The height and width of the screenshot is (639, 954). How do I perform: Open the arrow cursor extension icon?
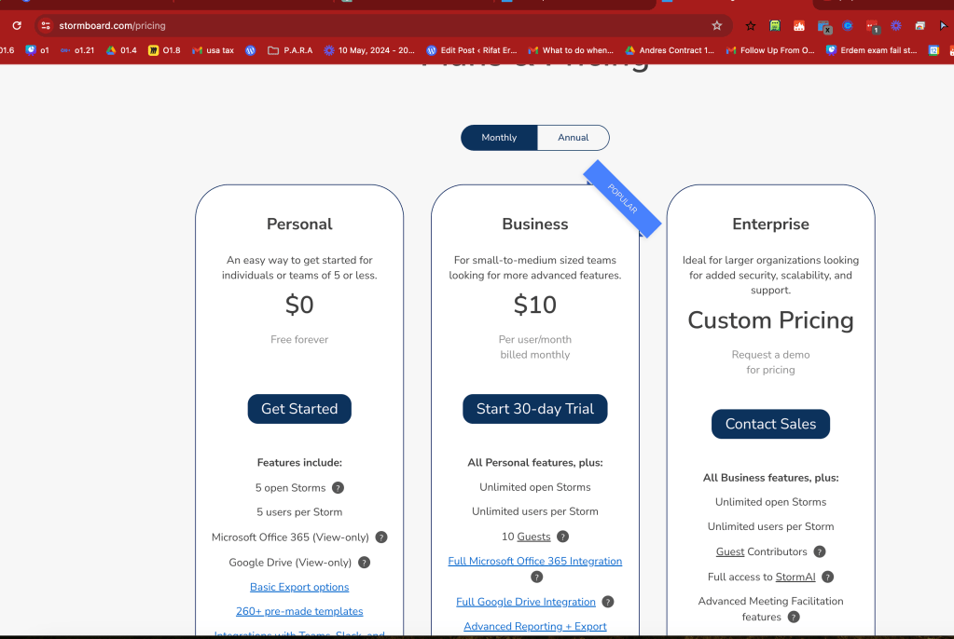pos(944,25)
